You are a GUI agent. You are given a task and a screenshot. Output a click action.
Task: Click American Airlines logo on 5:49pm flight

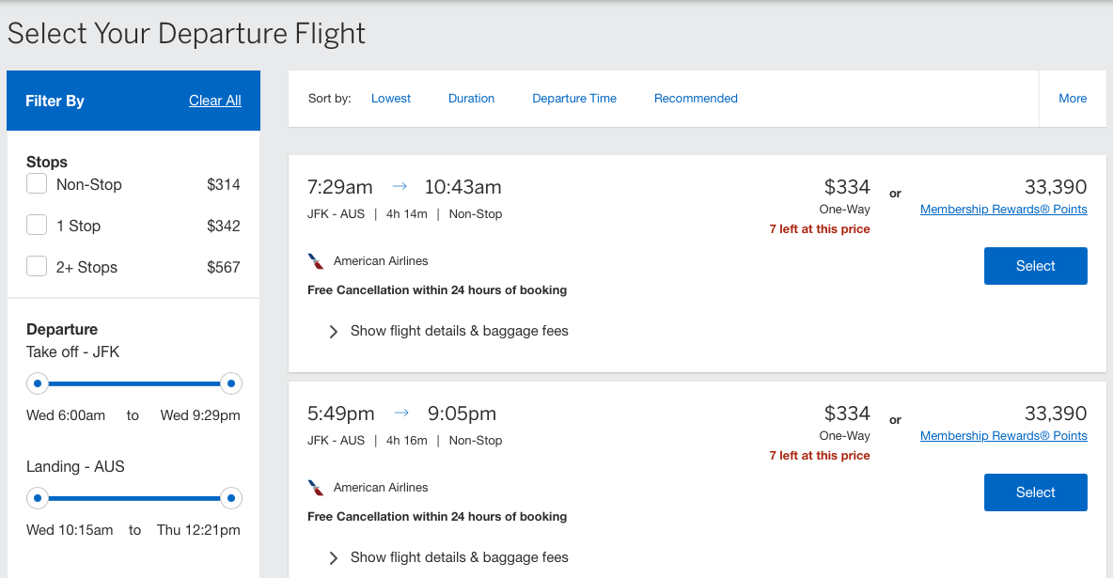click(x=316, y=488)
